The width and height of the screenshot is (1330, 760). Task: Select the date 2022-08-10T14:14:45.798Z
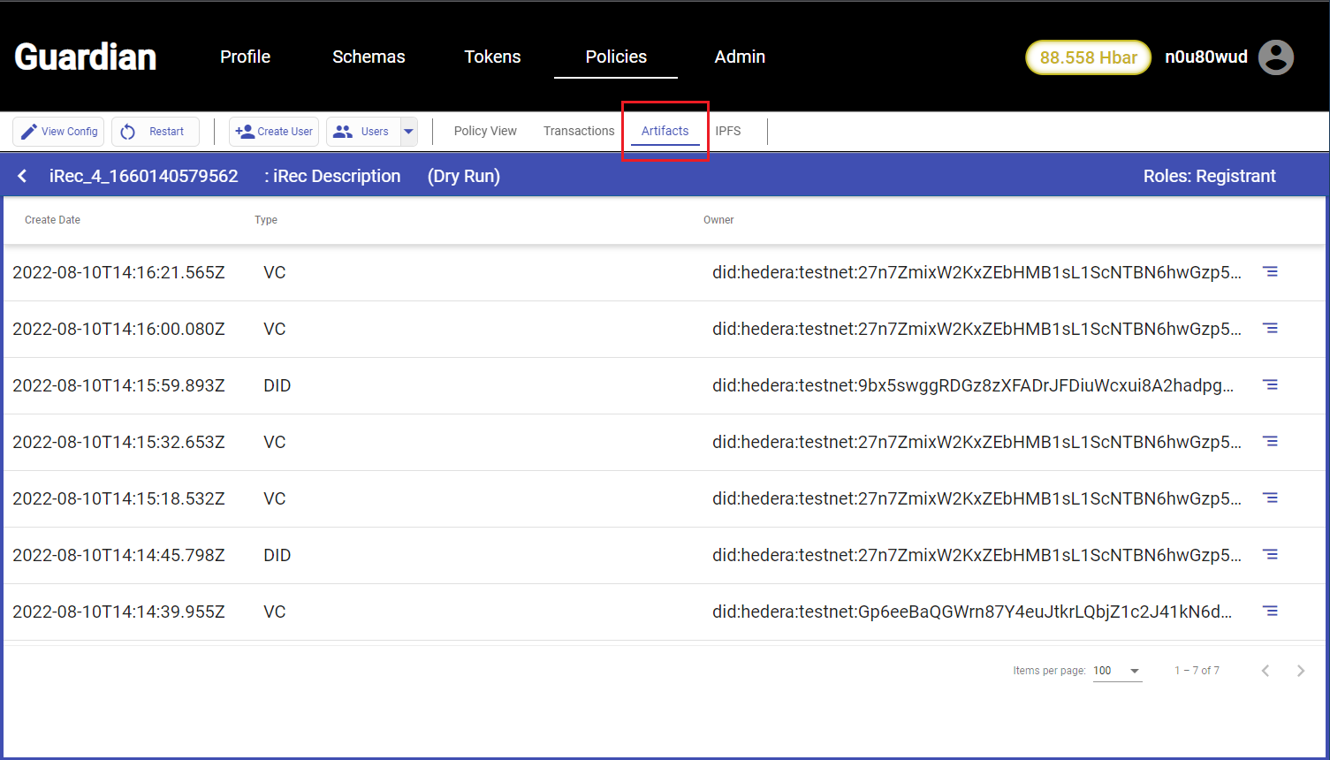click(118, 555)
